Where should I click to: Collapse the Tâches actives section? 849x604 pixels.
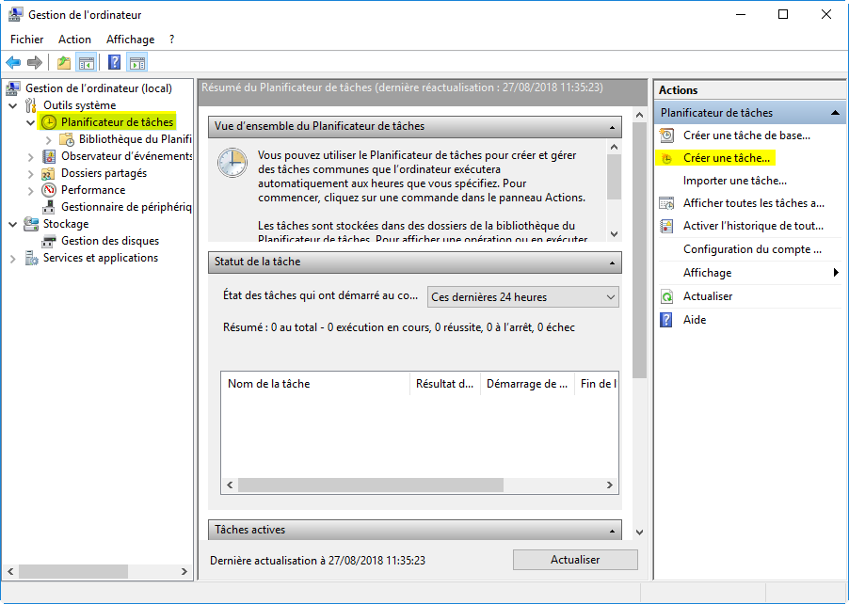tap(612, 531)
